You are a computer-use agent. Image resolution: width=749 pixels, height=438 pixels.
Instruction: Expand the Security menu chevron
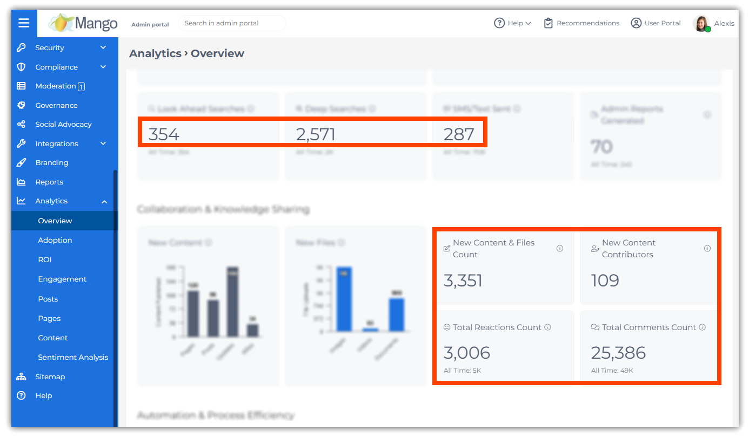(103, 47)
